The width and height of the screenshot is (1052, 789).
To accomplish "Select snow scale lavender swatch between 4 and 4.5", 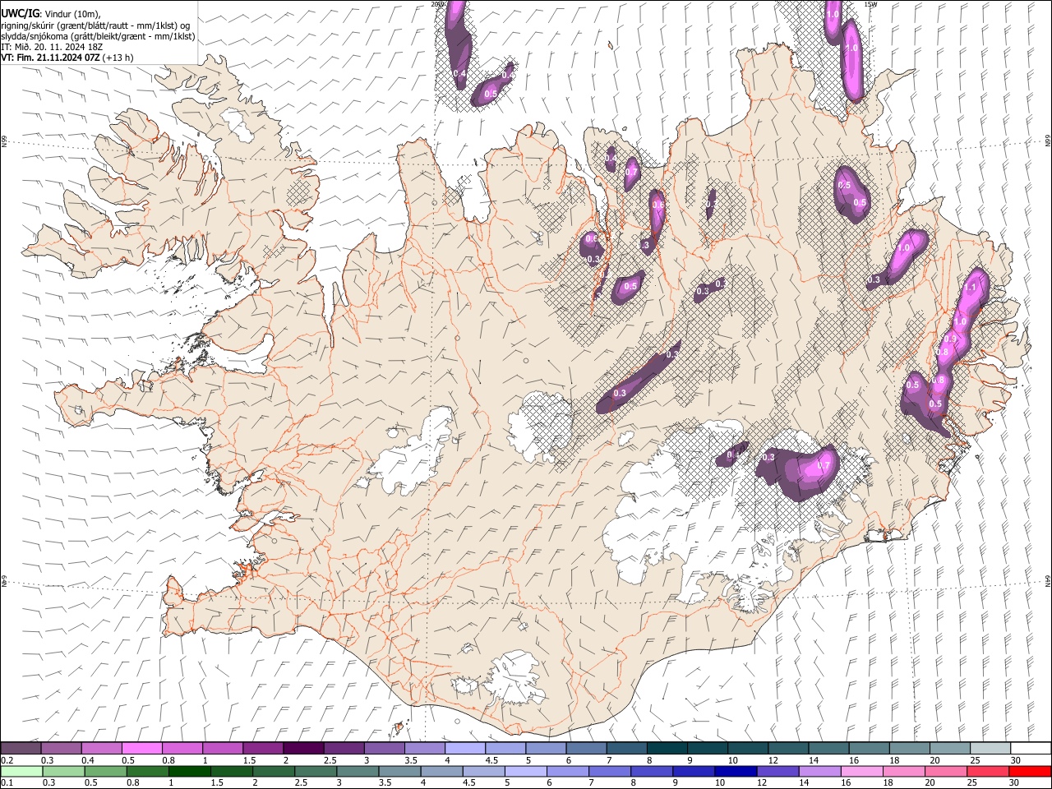I will coord(465,749).
